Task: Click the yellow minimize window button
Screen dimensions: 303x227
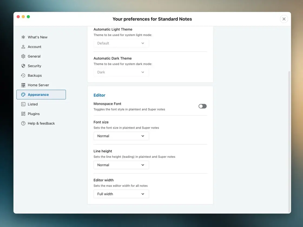Action: pos(23,16)
